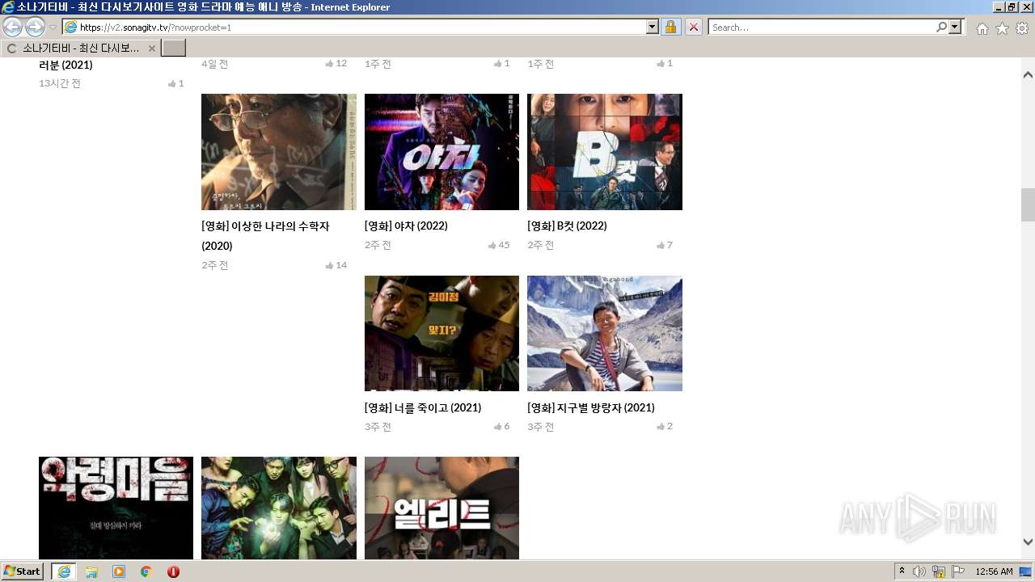Open the 지구별 방랑자 poster thumbnail
Image resolution: width=1035 pixels, height=582 pixels.
[x=605, y=333]
